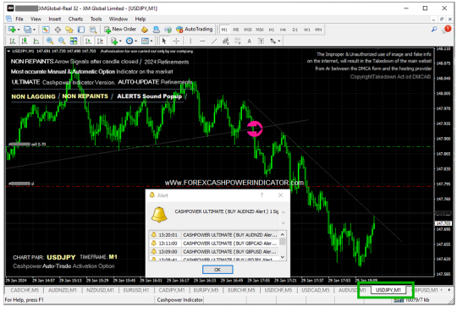Select the zoom in magnifier icon
Image resolution: width=457 pixels, height=312 pixels.
tap(50, 41)
